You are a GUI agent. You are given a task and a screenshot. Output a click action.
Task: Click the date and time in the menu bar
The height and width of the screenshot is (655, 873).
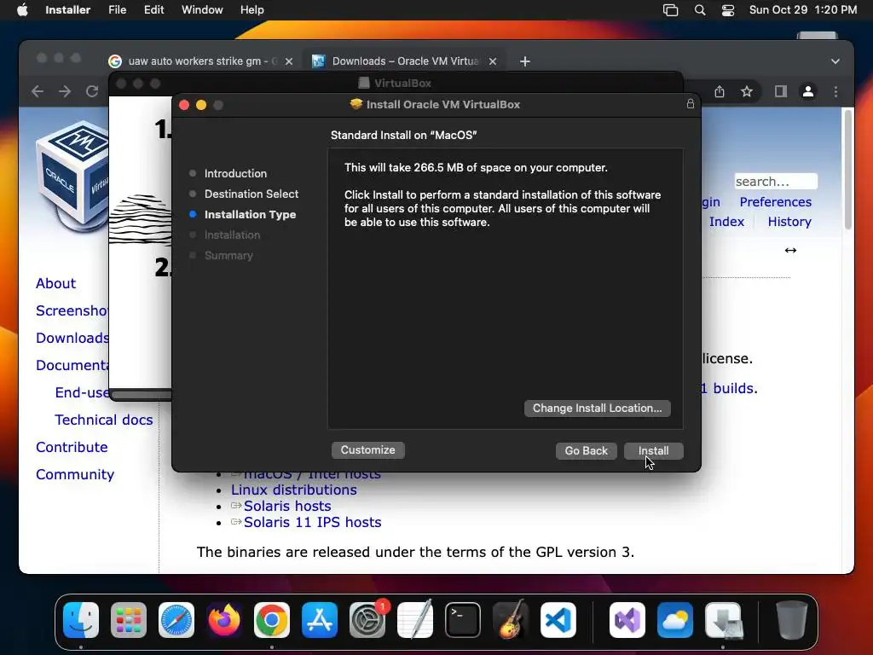[803, 10]
